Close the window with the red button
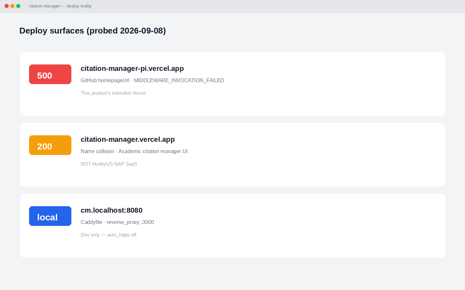 point(6,6)
